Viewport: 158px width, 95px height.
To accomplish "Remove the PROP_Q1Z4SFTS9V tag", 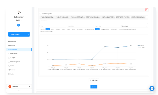I will pos(114,17).
